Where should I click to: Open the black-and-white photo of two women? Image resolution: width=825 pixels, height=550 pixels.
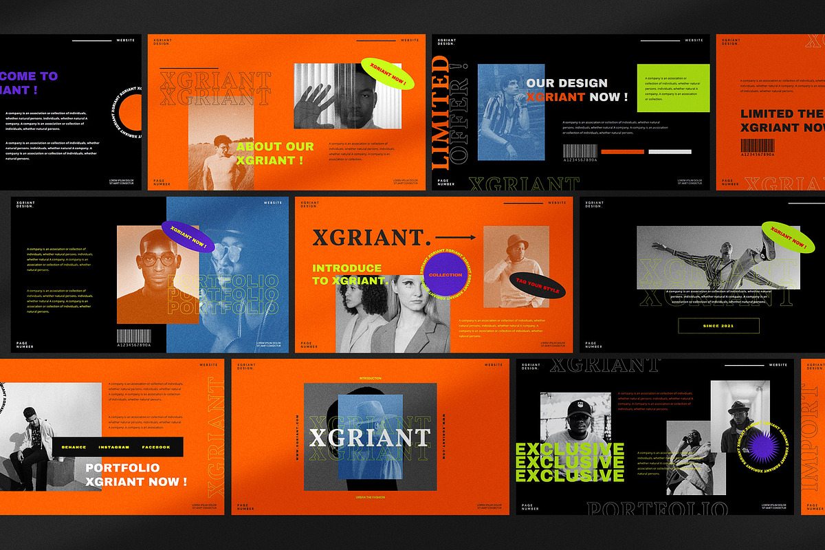point(393,314)
